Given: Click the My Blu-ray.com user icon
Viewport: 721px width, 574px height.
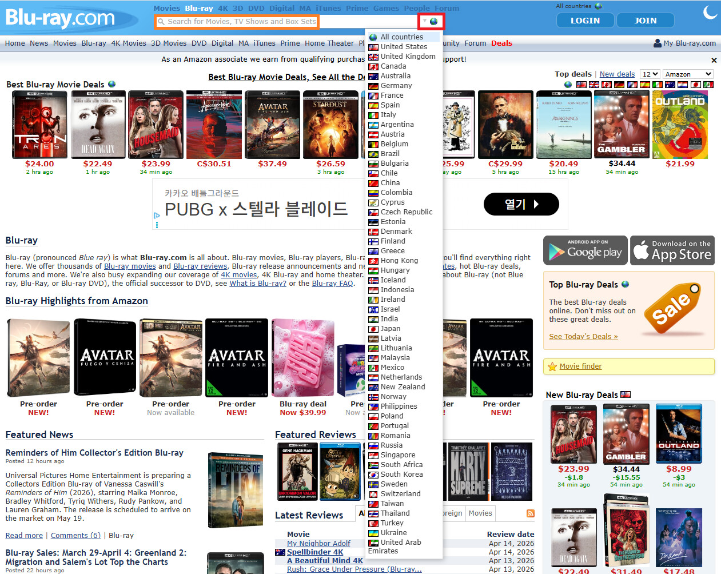Looking at the screenshot, I should click(x=658, y=43).
